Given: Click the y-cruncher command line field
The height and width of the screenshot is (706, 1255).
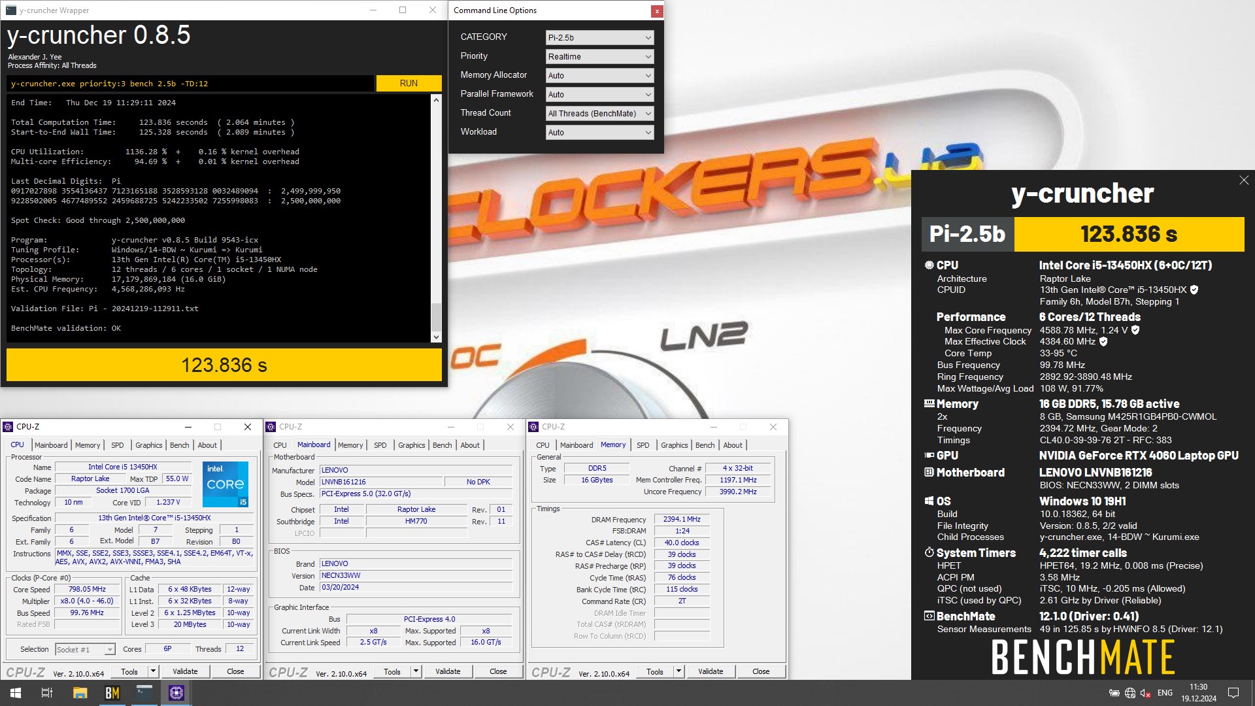Looking at the screenshot, I should 190,84.
